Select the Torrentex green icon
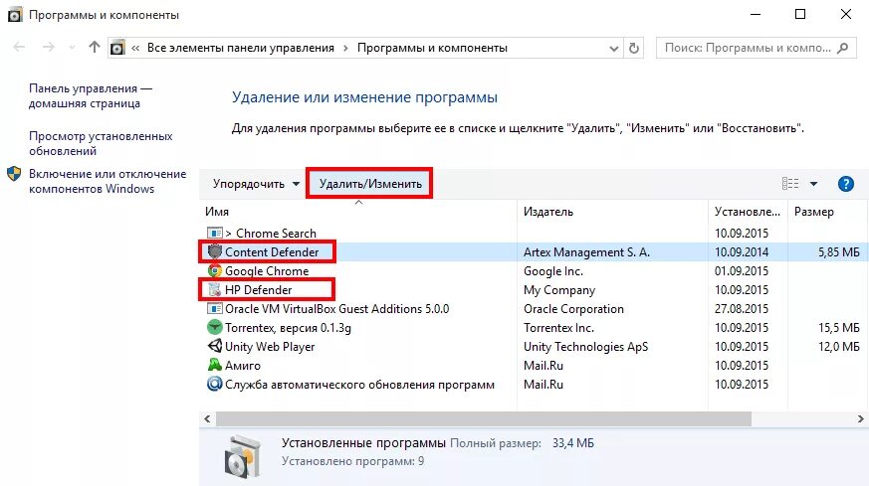Viewport: 869px width, 486px height. point(214,328)
